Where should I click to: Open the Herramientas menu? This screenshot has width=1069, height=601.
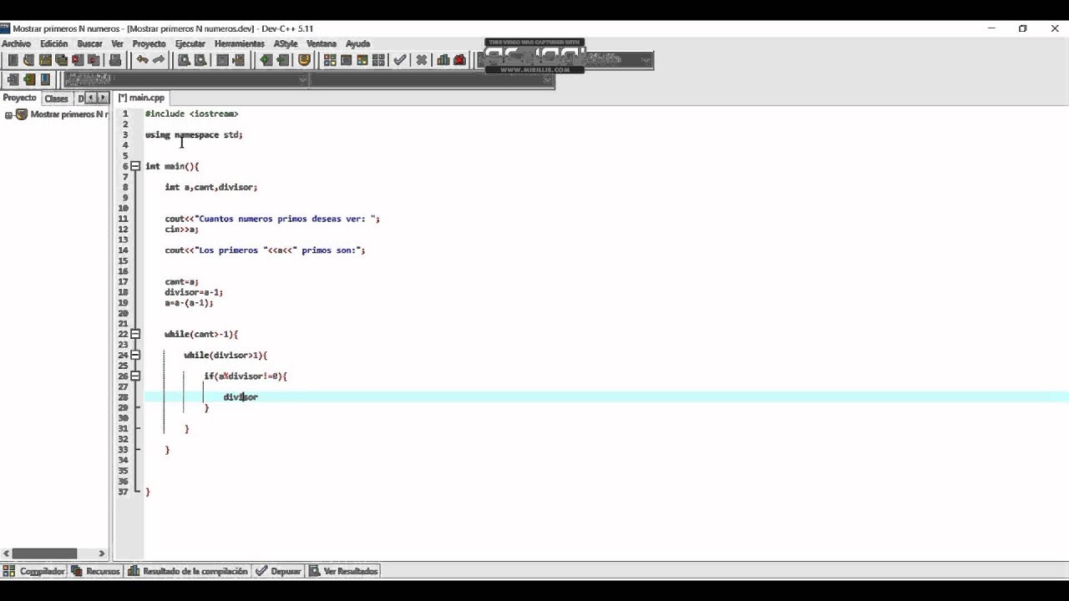[x=240, y=43]
